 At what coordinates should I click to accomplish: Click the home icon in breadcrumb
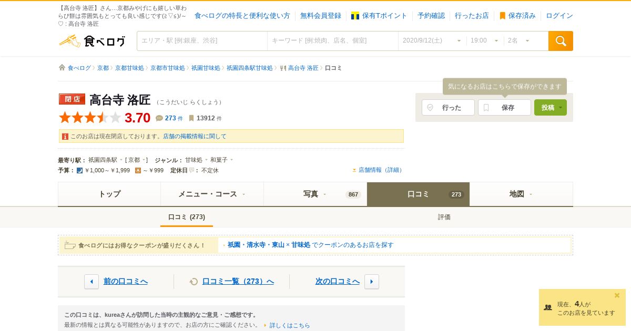coord(62,68)
